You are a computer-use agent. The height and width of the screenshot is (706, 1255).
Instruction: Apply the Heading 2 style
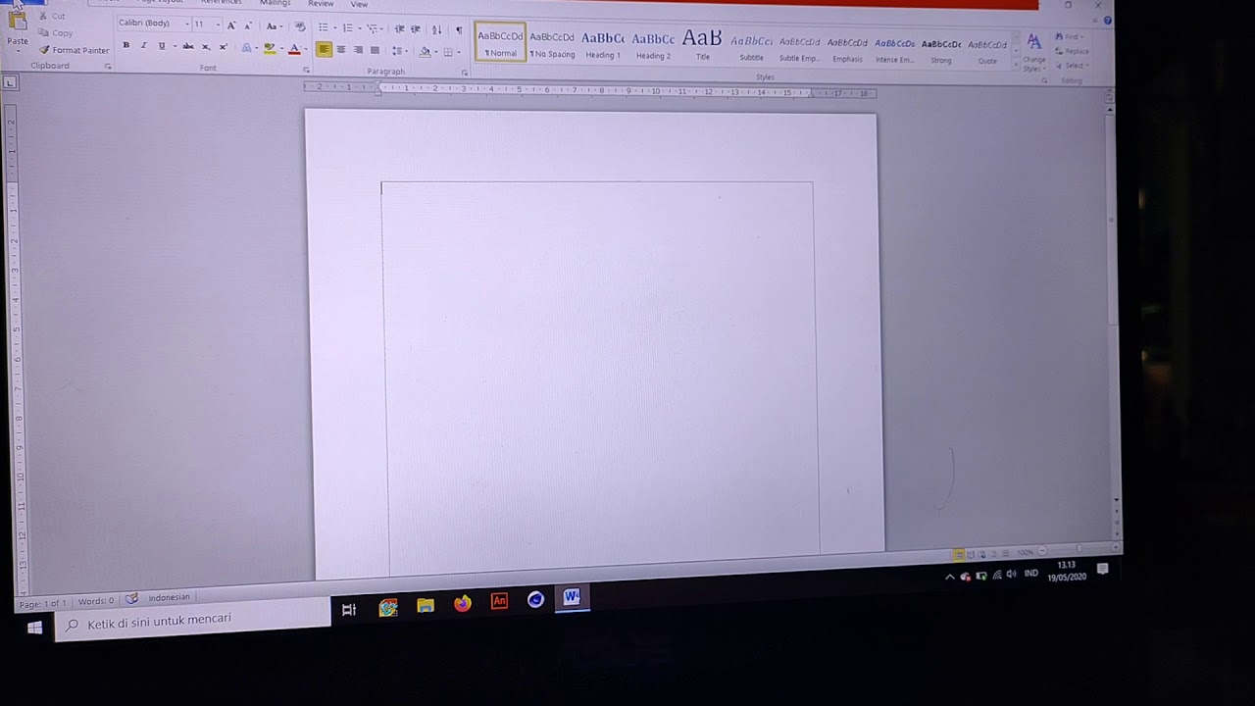(x=653, y=45)
